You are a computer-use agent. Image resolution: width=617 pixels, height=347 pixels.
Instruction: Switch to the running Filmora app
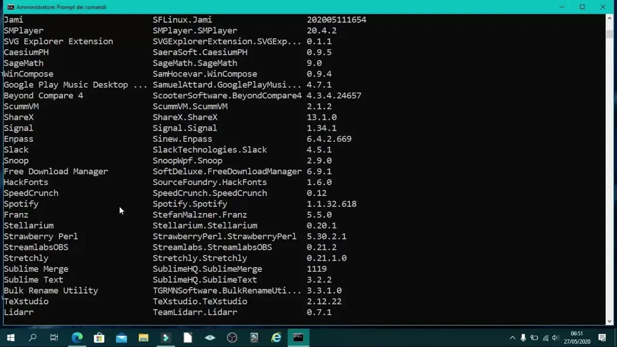[x=165, y=337]
